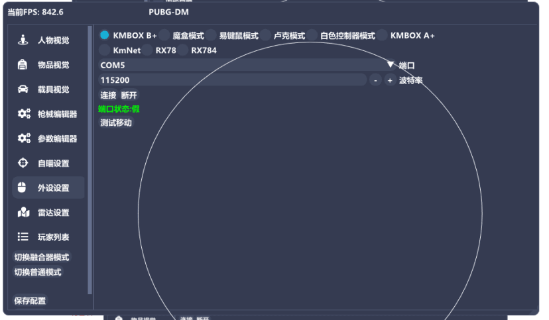Click the weapon editor gears icon
Screen dimensions: 549x320
[24, 114]
